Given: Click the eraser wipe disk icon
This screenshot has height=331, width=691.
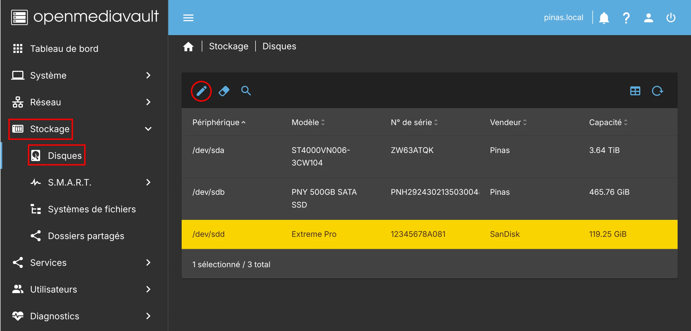Looking at the screenshot, I should click(x=224, y=91).
